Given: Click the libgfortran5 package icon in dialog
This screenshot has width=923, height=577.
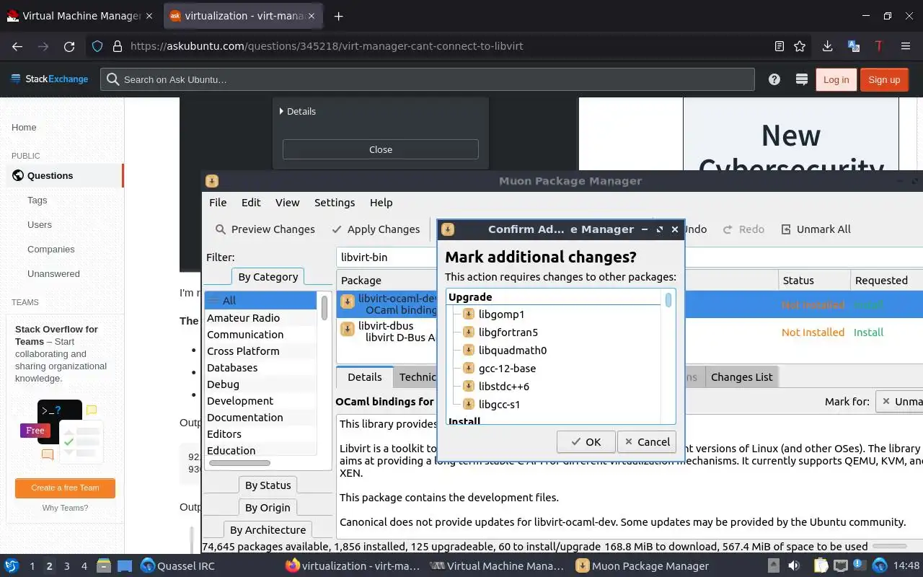Looking at the screenshot, I should pos(469,332).
